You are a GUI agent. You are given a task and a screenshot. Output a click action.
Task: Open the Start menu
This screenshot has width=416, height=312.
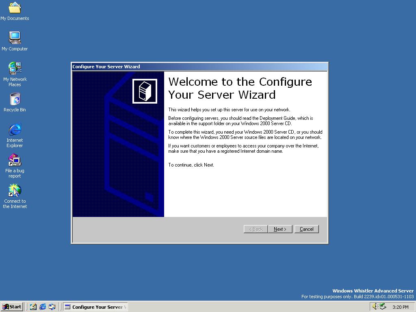(12, 307)
